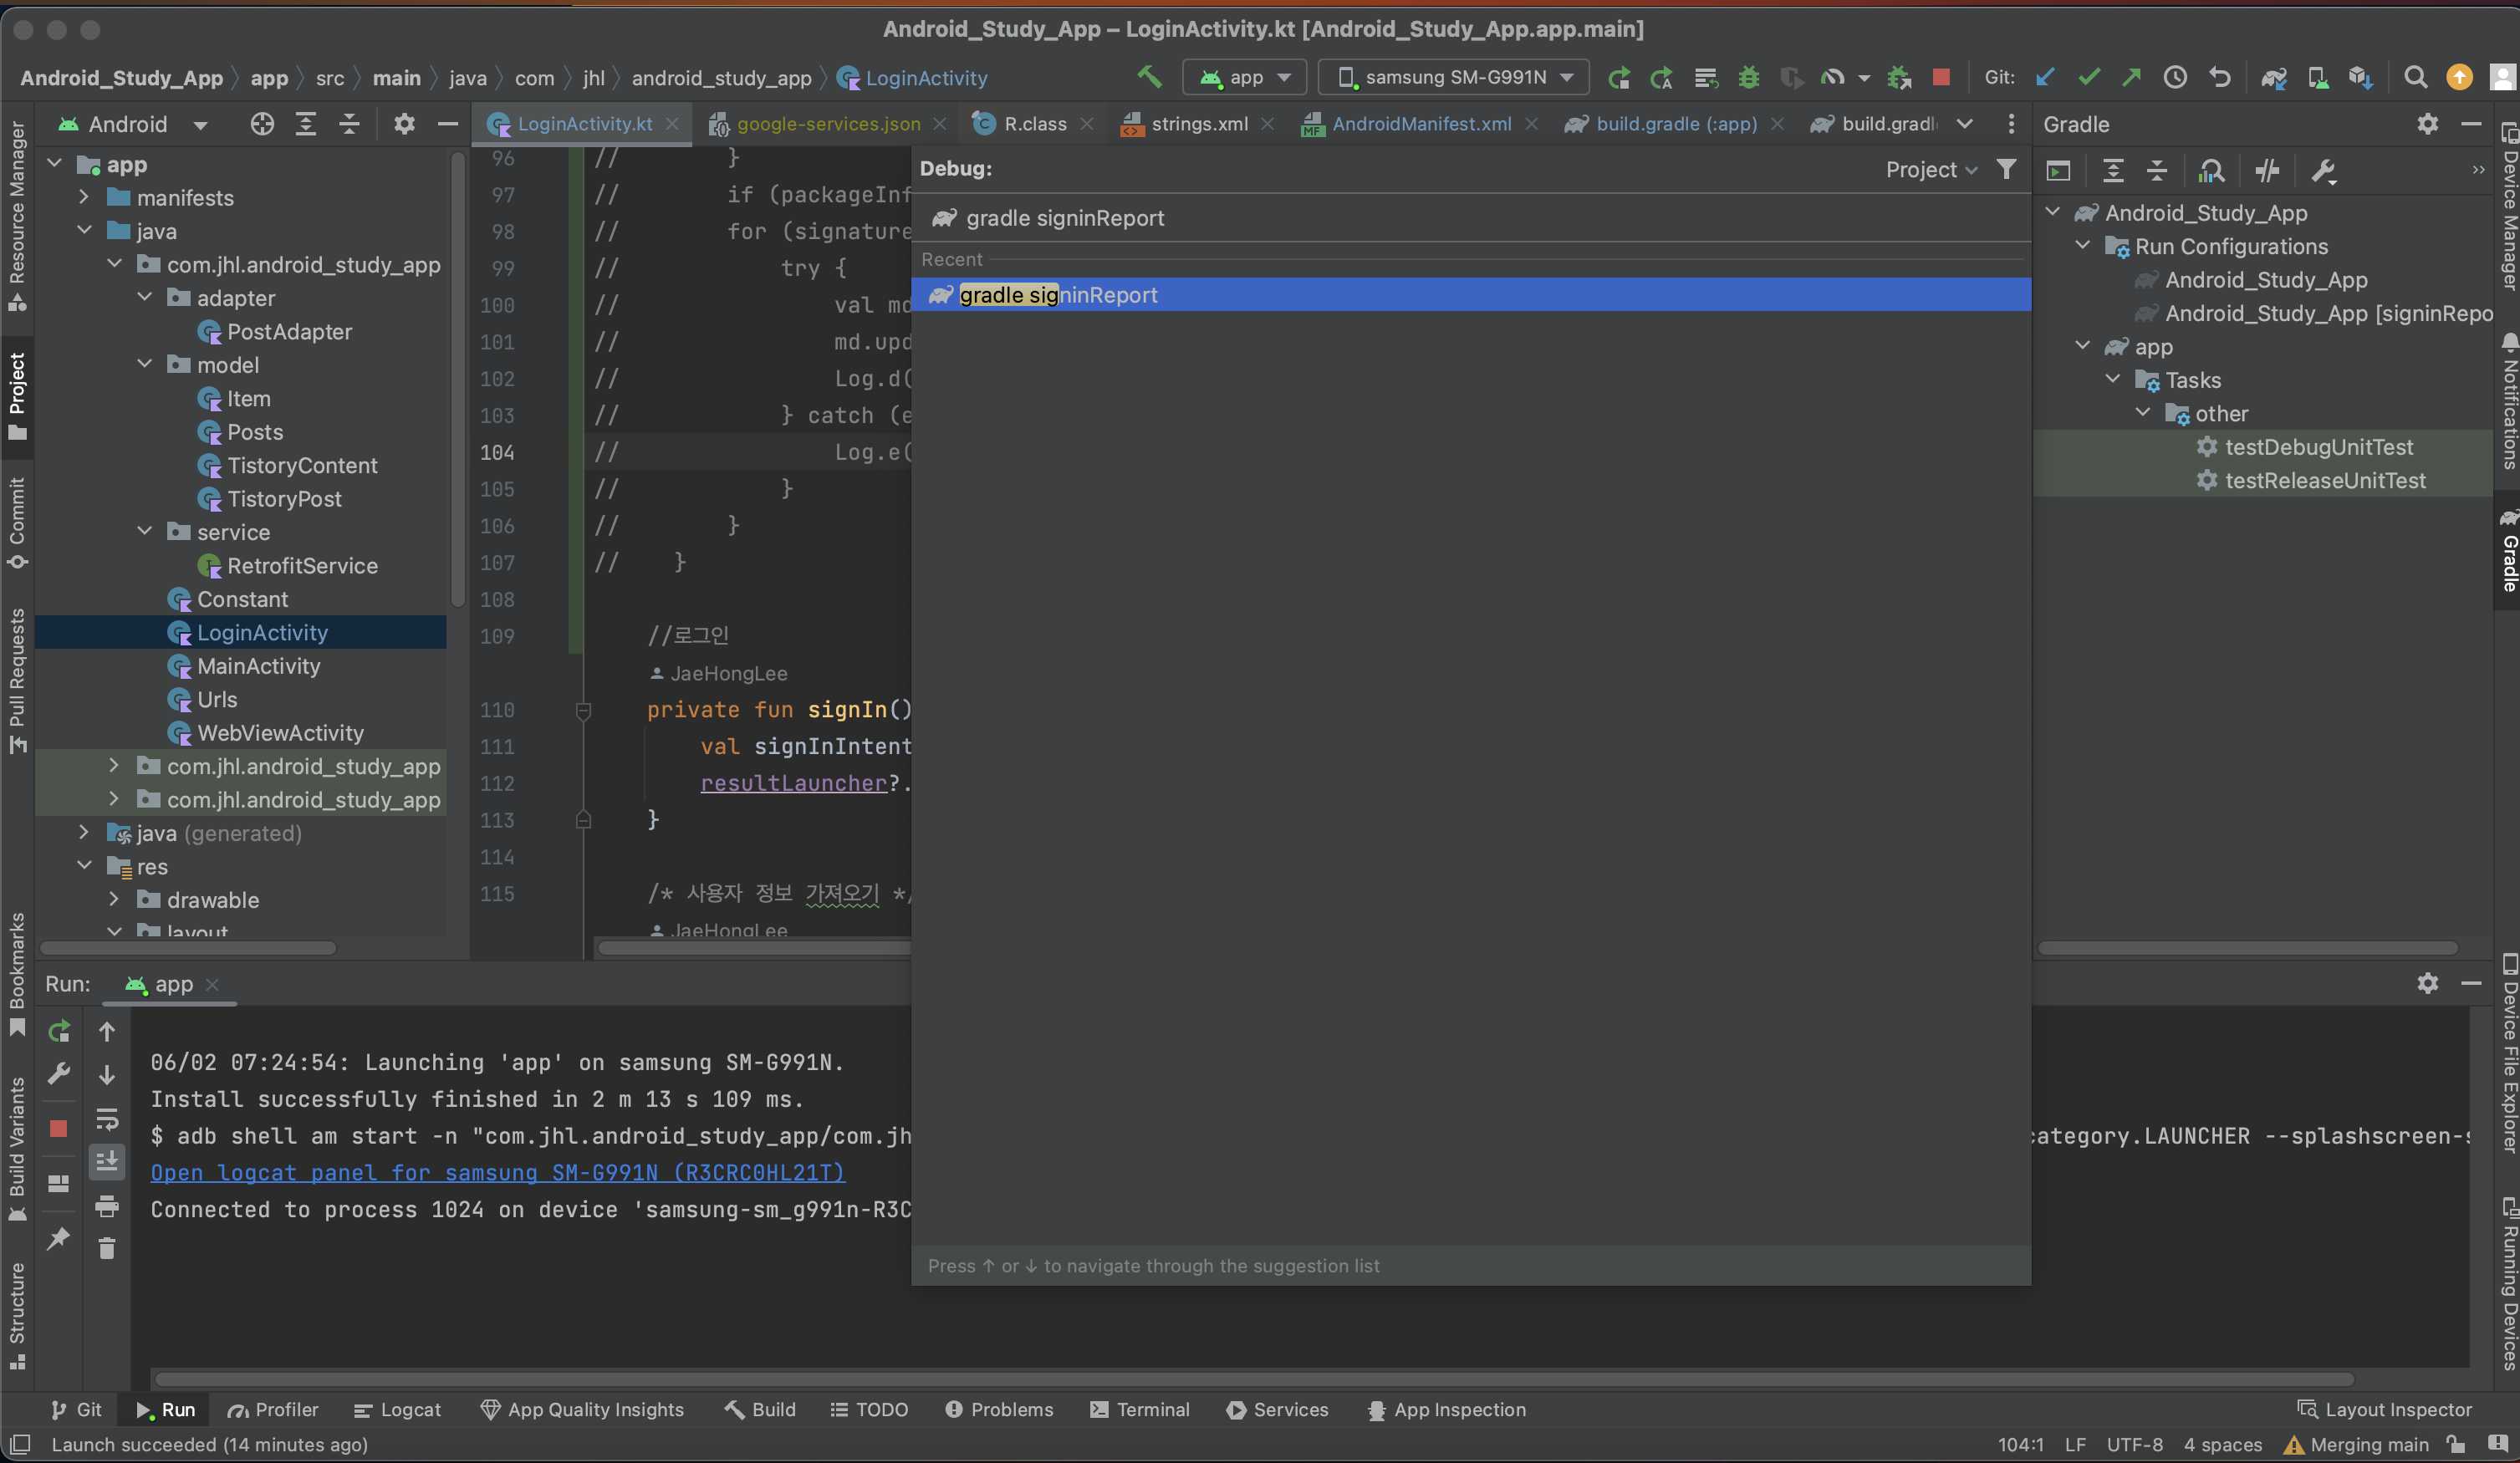The image size is (2520, 1463).
Task: Stop the running app with red square
Action: 1940,77
